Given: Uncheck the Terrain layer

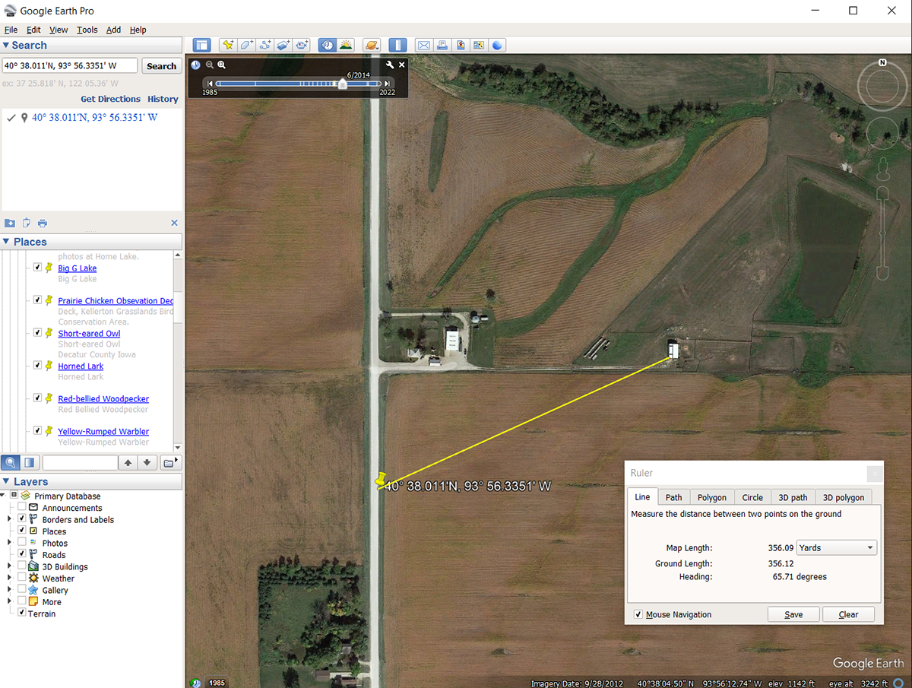Looking at the screenshot, I should tap(22, 613).
